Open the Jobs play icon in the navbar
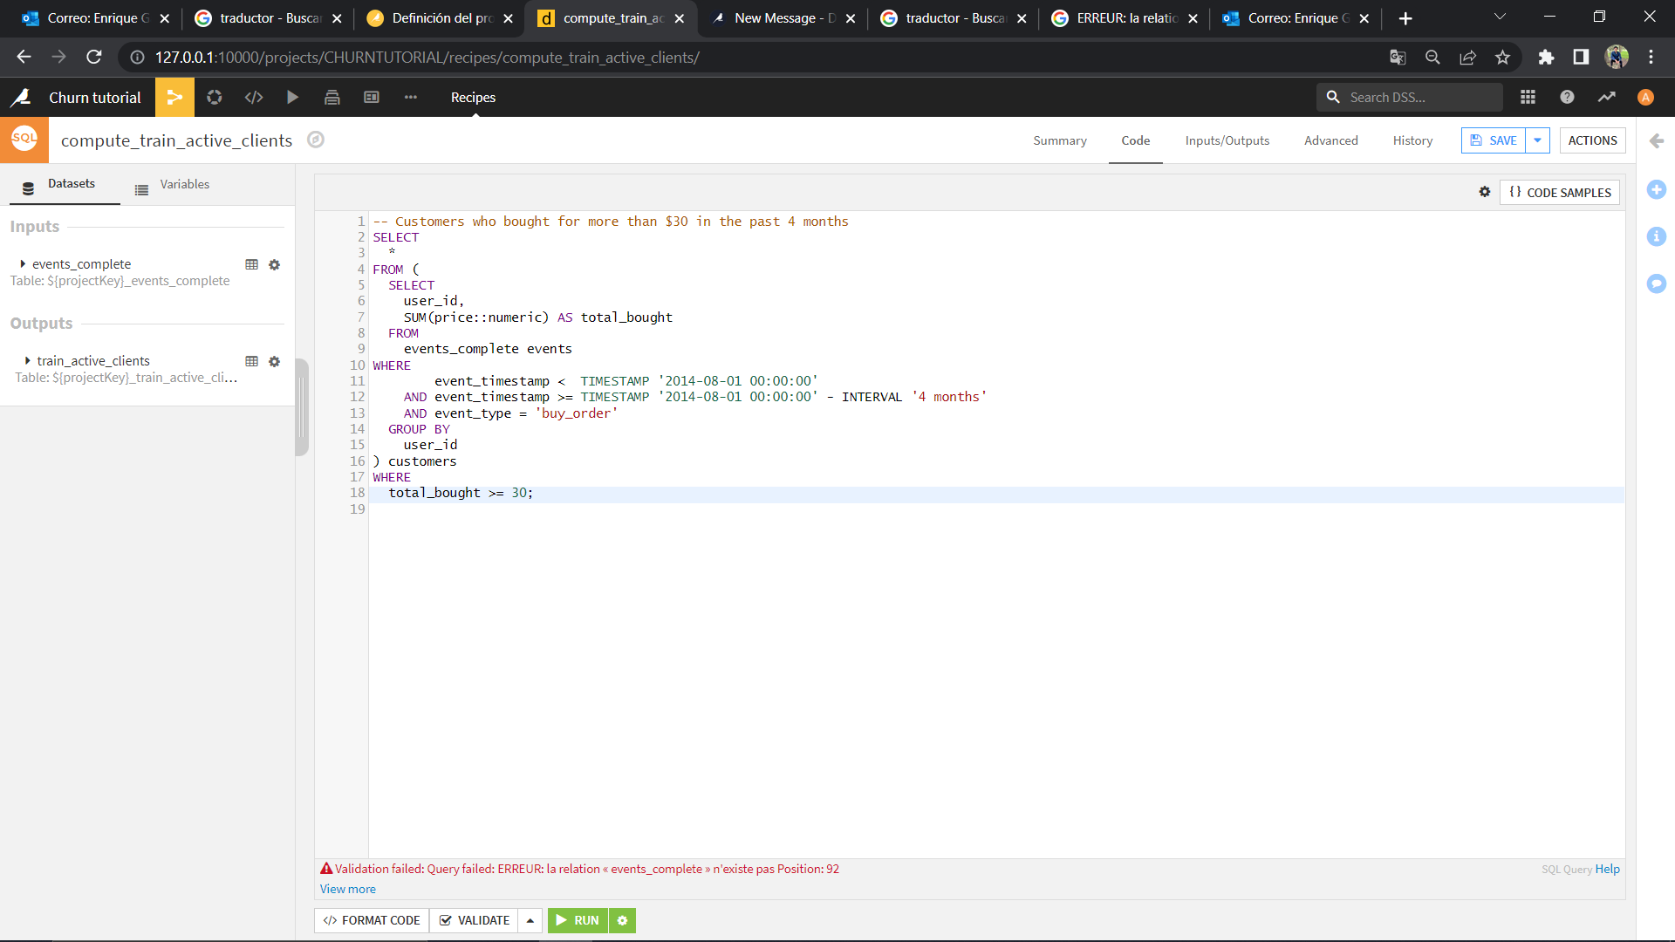Screen dimensions: 1675x942 pyautogui.click(x=293, y=98)
